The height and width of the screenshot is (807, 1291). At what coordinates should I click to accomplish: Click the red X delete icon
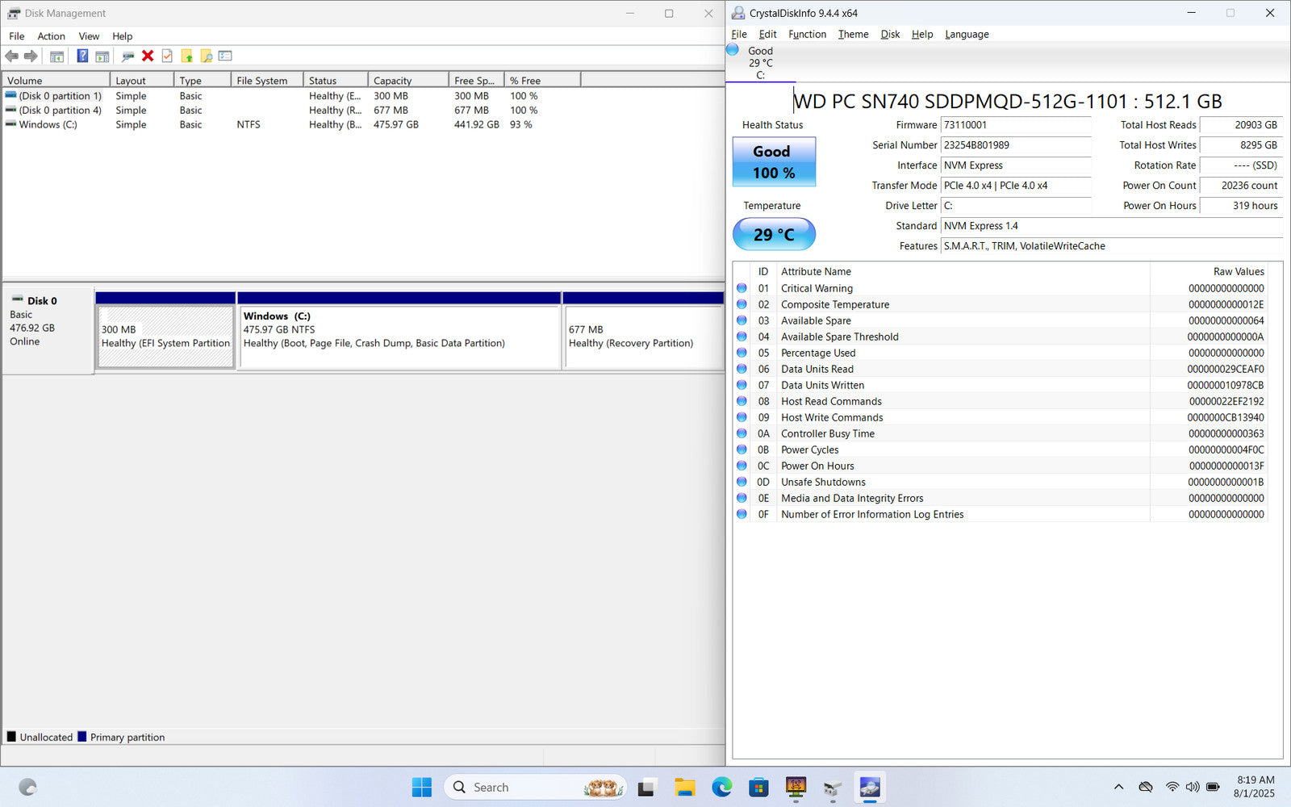tap(148, 56)
